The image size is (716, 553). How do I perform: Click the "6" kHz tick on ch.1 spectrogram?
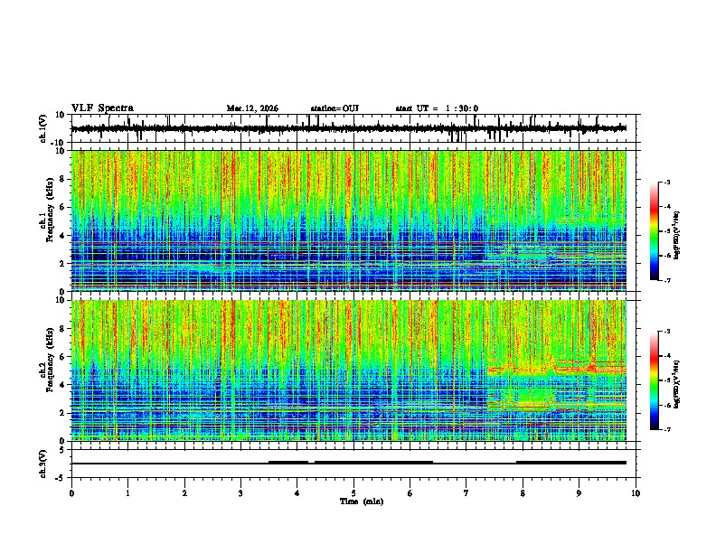(63, 207)
